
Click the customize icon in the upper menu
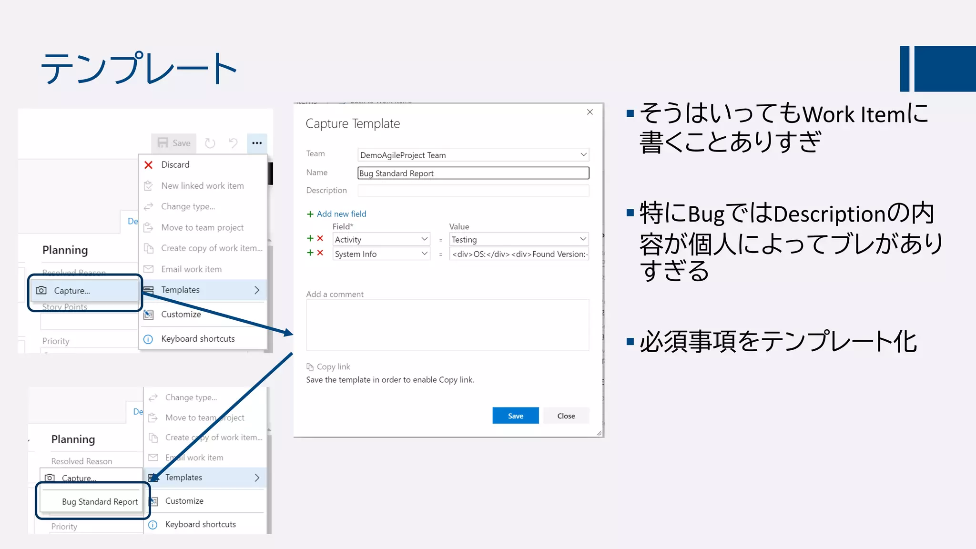point(149,315)
